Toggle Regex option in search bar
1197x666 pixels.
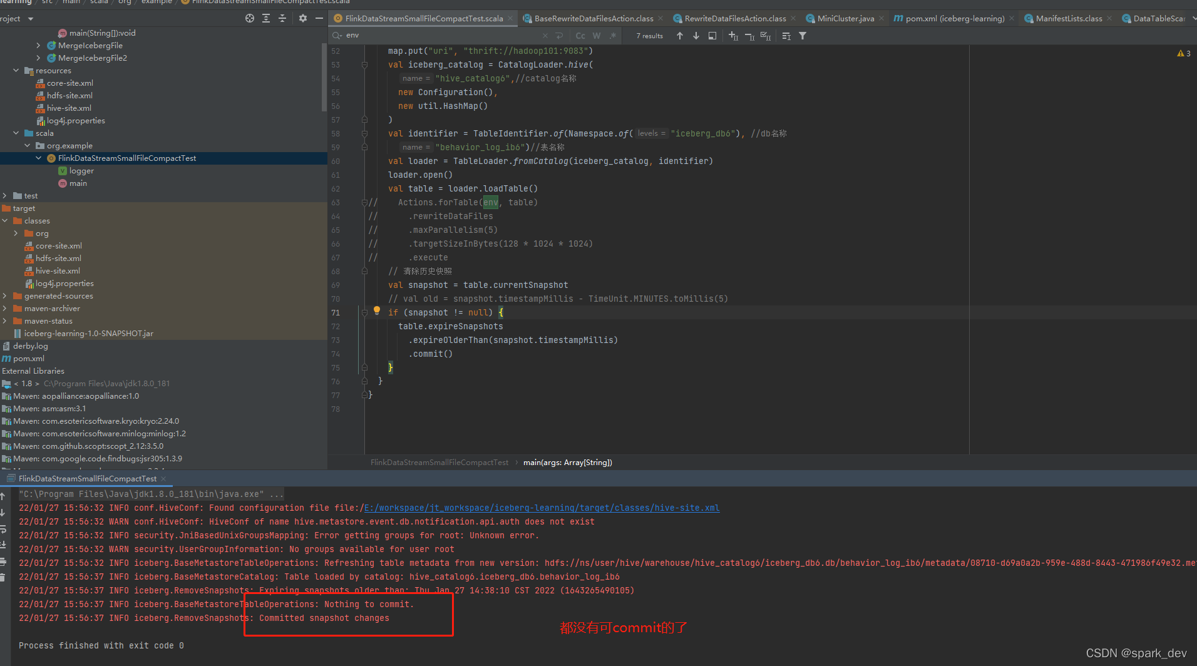click(613, 36)
